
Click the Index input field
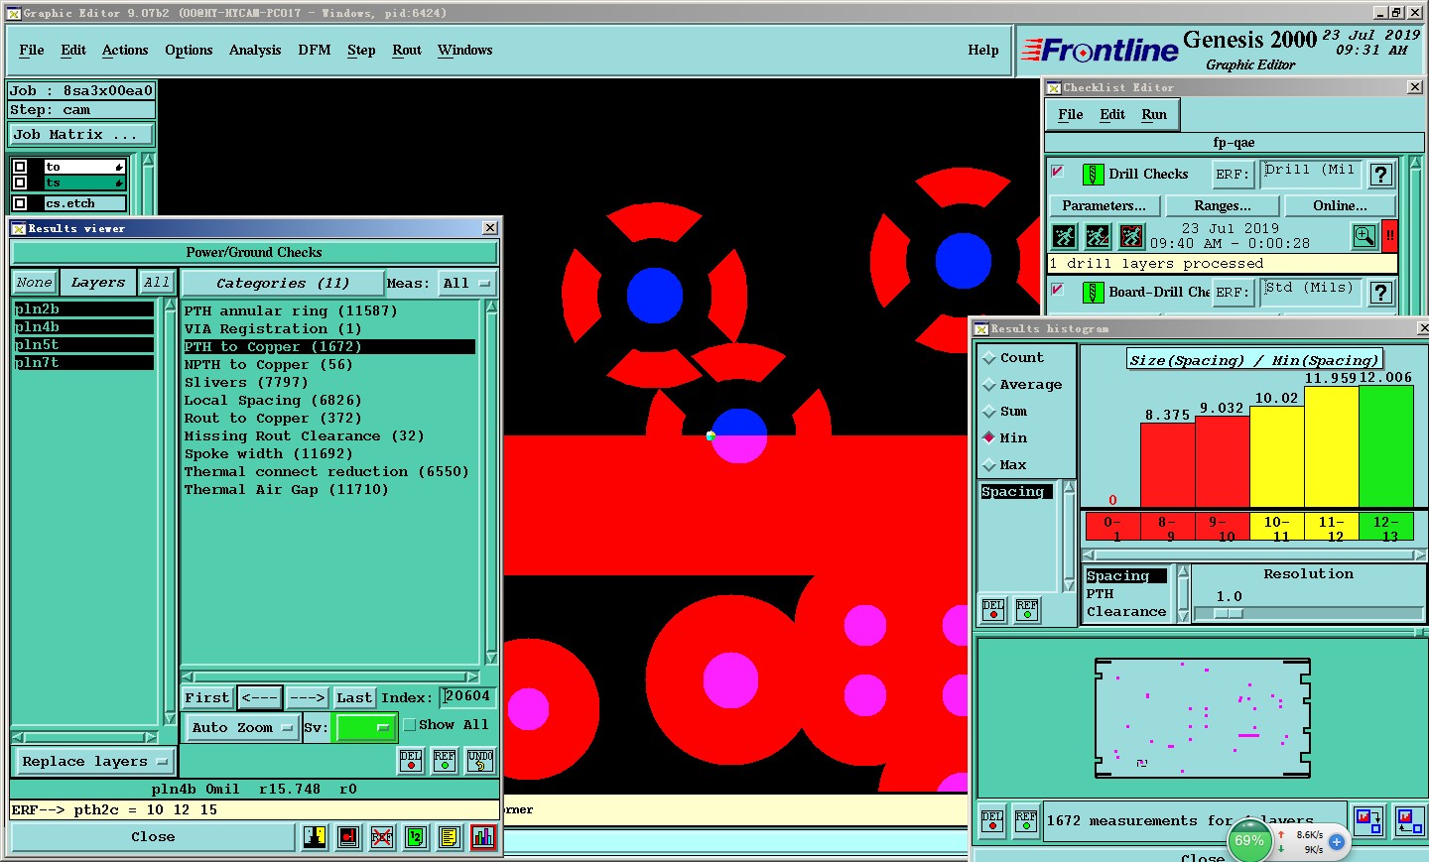point(467,697)
